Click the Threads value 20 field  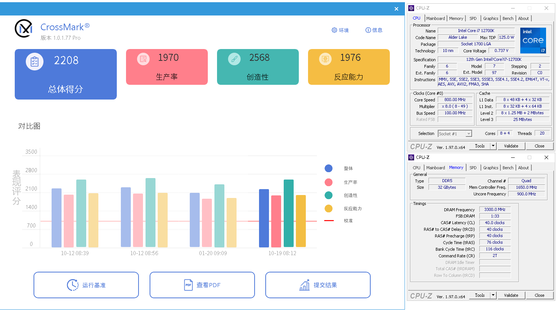(542, 133)
